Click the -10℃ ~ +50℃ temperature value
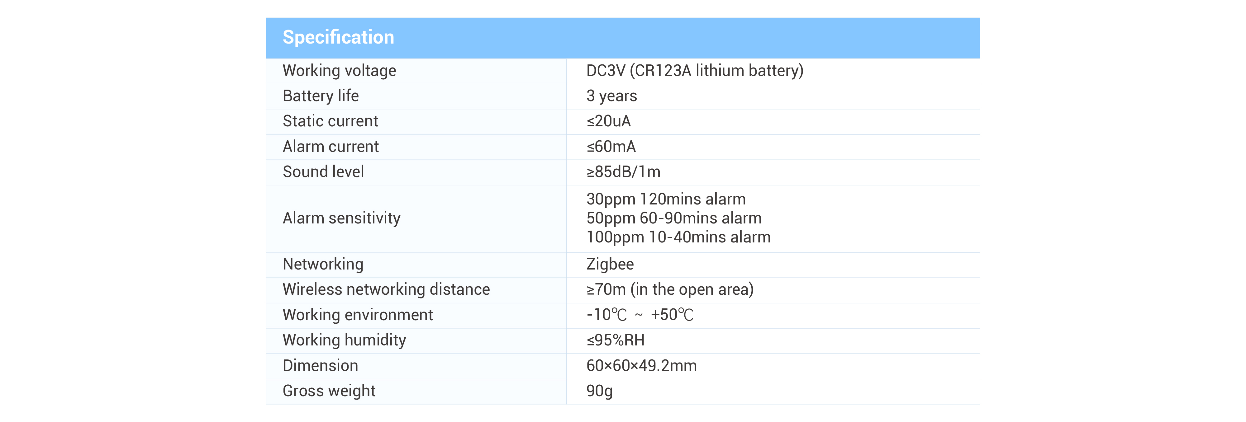Image resolution: width=1246 pixels, height=422 pixels. tap(640, 315)
